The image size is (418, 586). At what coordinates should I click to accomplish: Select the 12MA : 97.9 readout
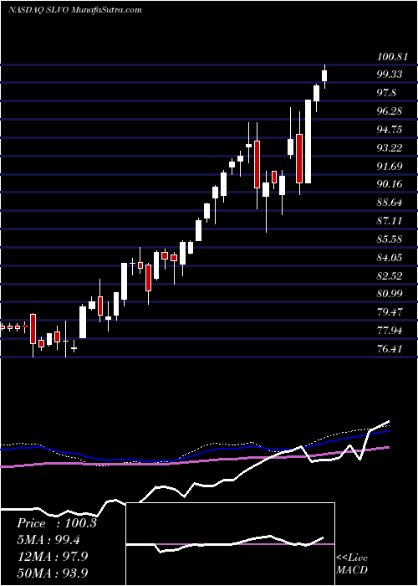click(x=52, y=556)
